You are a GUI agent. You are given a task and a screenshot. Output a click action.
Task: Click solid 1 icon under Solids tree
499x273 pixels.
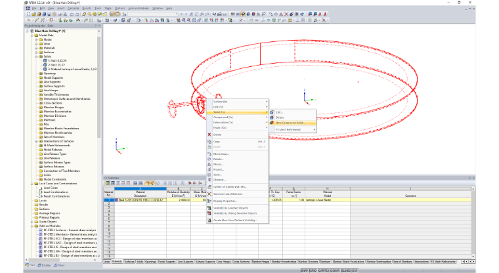coord(45,60)
